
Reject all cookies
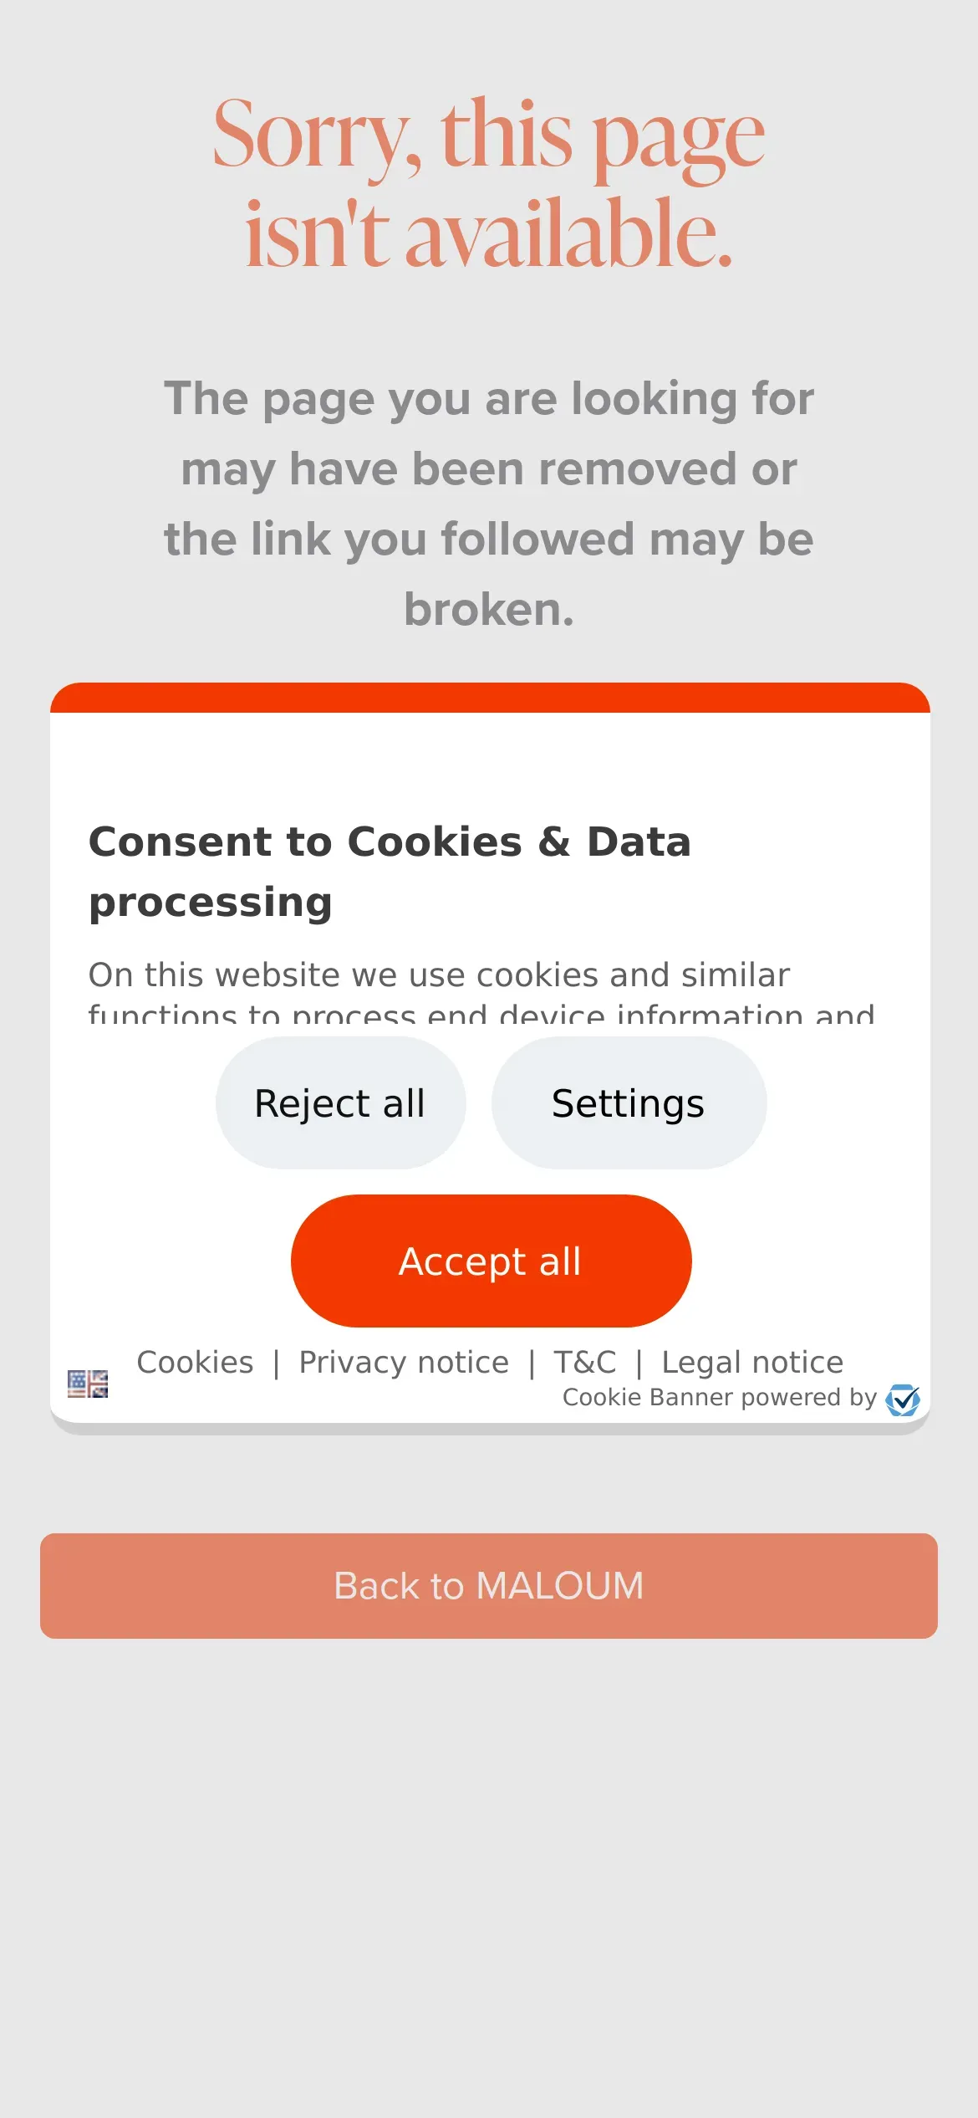tap(340, 1102)
